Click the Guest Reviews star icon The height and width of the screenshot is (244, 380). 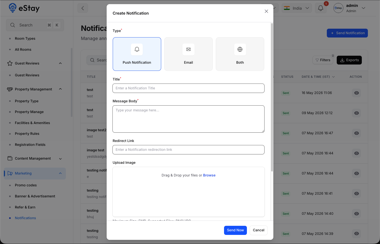point(10,63)
